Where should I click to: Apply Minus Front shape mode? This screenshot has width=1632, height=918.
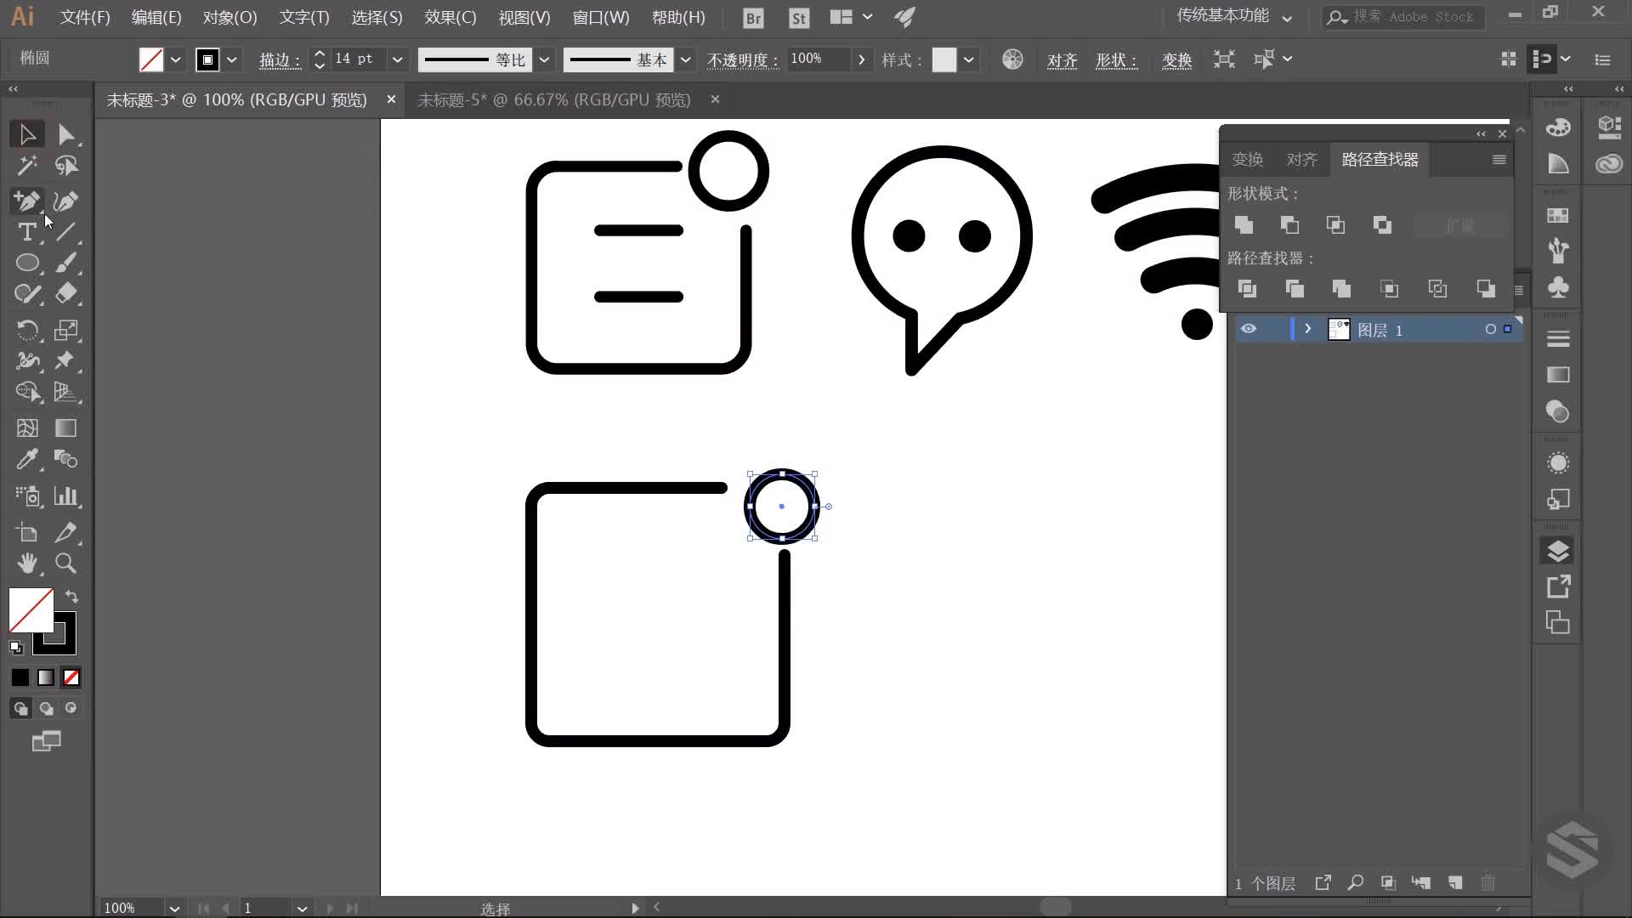(x=1289, y=225)
